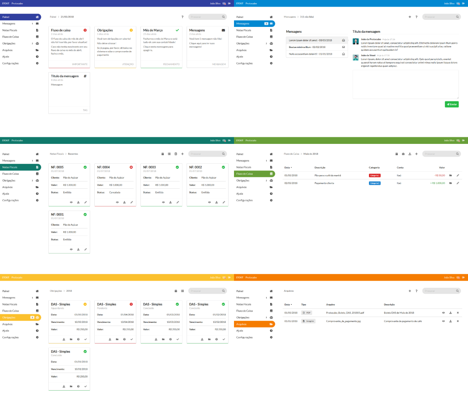Click the edit pencil on the Pão para o café entry

point(457,175)
